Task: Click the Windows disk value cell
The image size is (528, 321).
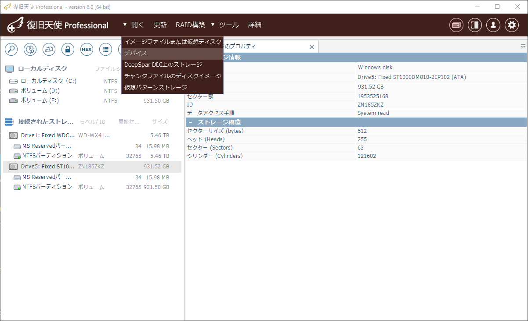Action: pyautogui.click(x=441, y=68)
